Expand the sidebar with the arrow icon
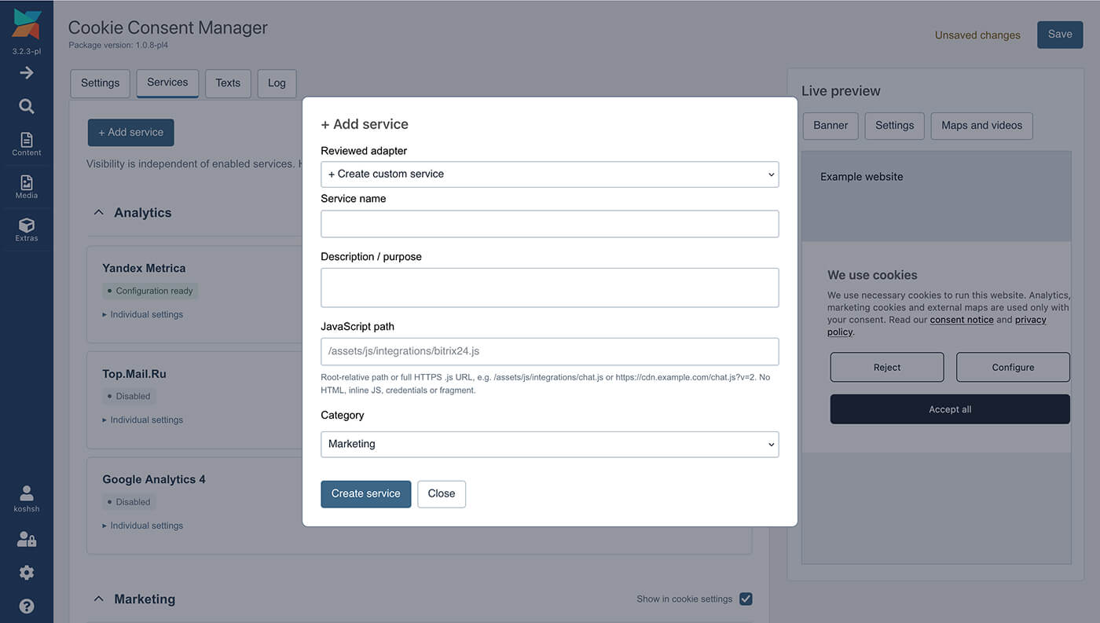This screenshot has width=1100, height=623. click(x=27, y=72)
